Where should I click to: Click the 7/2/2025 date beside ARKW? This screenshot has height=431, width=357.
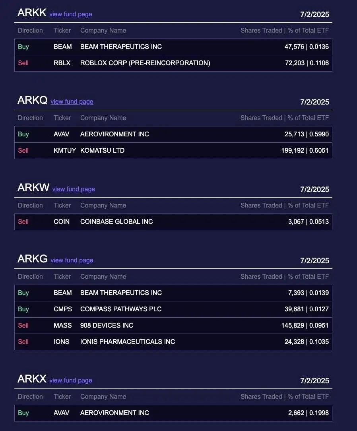[314, 189]
